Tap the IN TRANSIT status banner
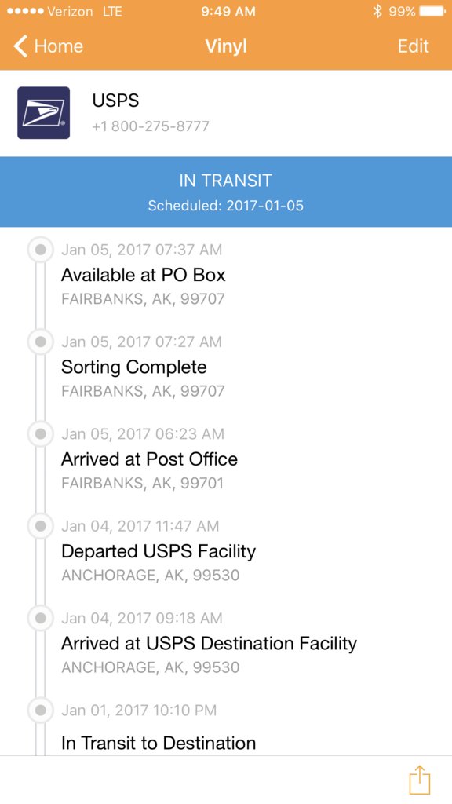452x804 pixels. pos(226,192)
